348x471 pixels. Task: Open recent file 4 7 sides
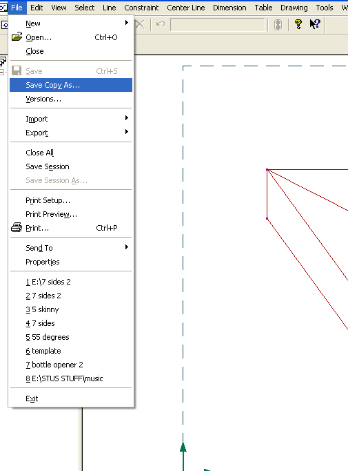[x=71, y=323]
